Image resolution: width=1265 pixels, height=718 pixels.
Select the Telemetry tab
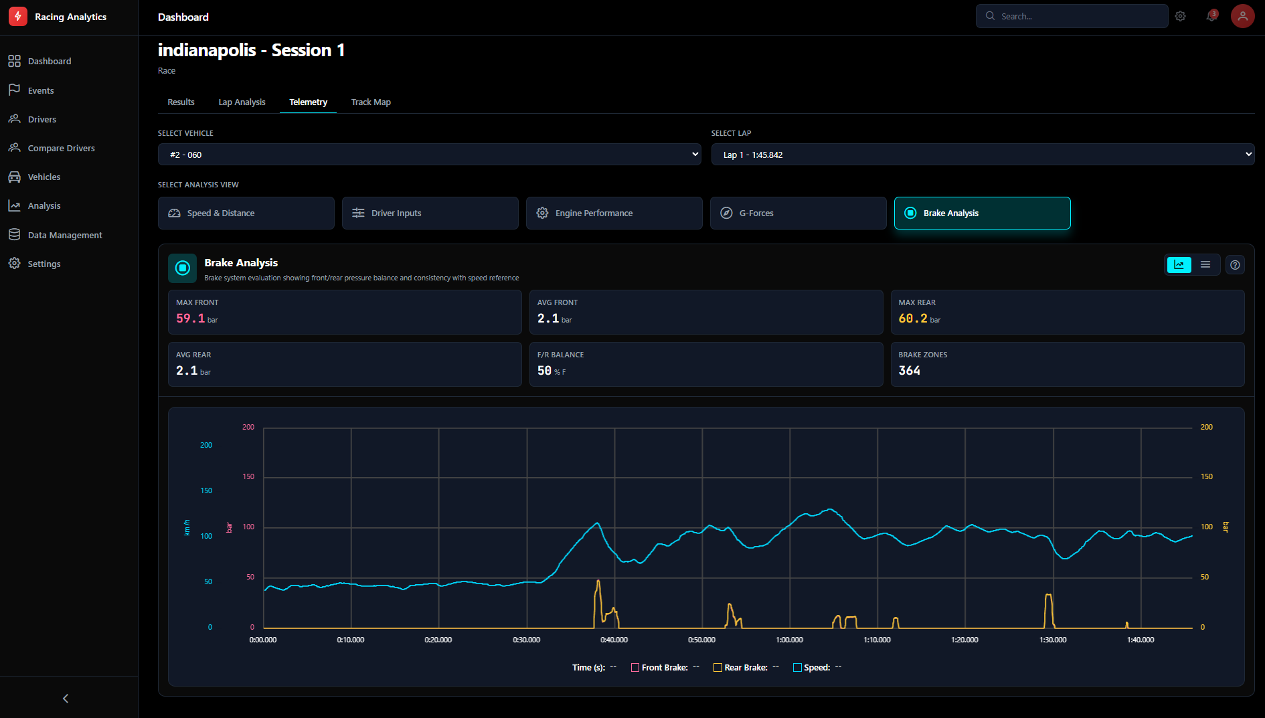(308, 102)
